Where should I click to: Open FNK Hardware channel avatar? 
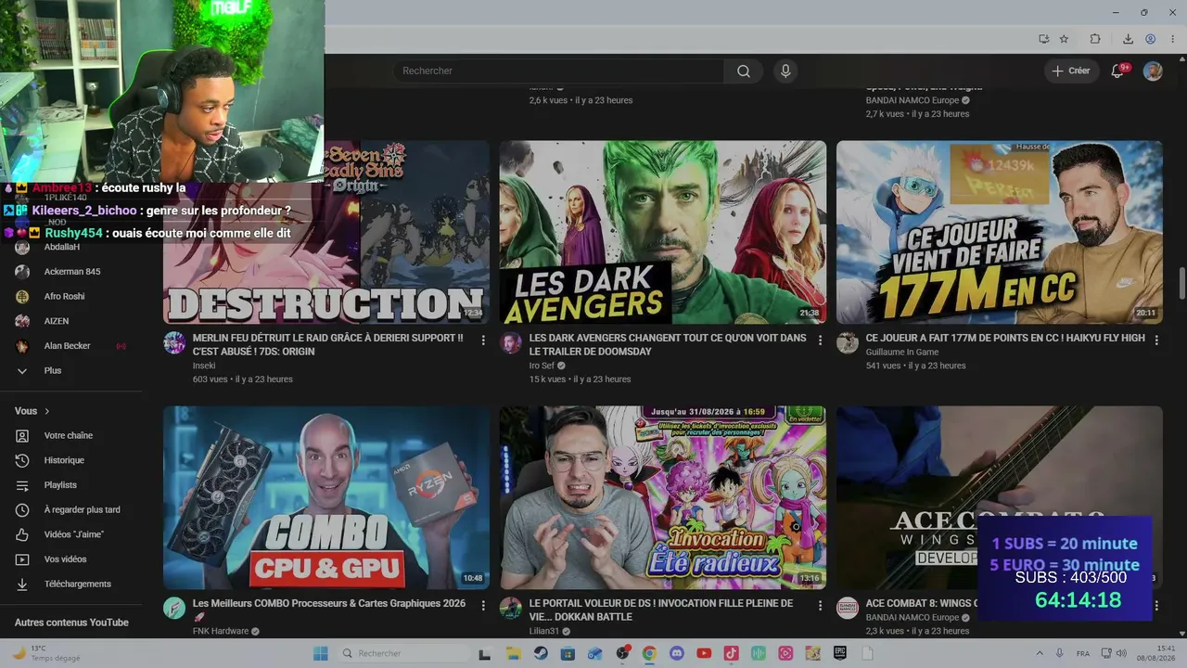(174, 609)
